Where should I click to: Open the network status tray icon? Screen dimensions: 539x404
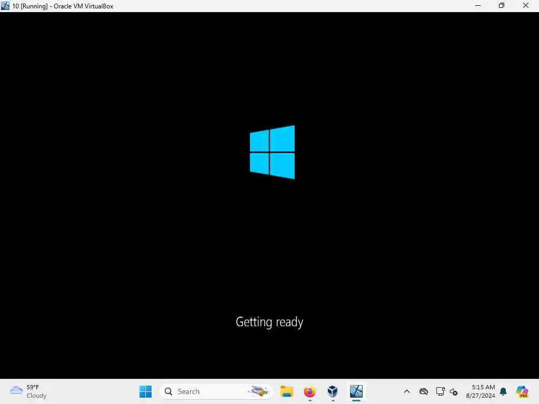[440, 391]
